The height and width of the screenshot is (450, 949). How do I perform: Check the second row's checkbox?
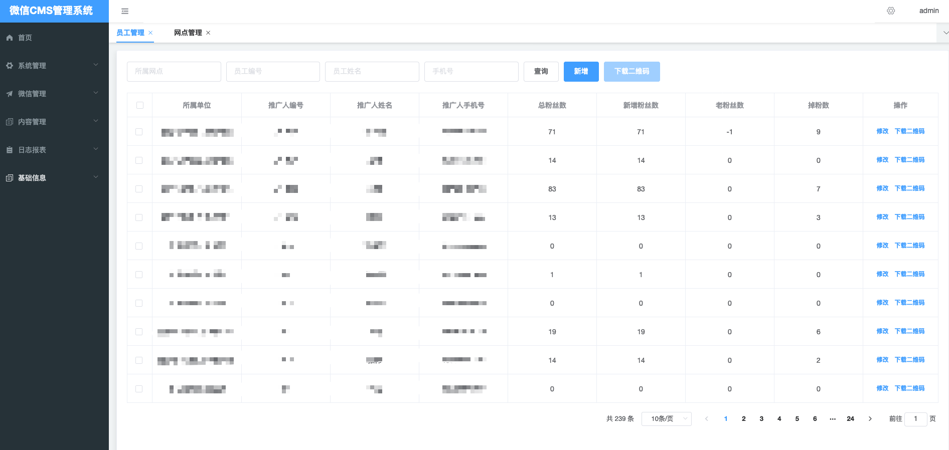(x=139, y=160)
